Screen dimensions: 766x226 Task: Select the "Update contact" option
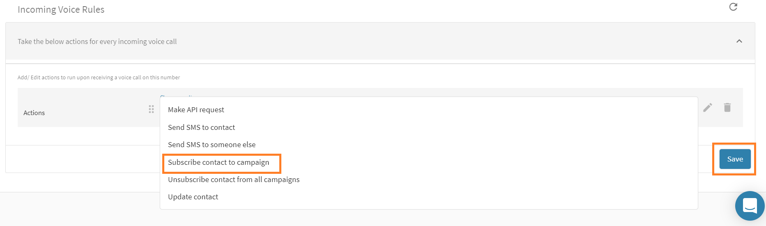point(193,197)
